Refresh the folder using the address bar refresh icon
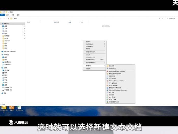This screenshot has height=134, width=178. pyautogui.click(x=162, y=18)
